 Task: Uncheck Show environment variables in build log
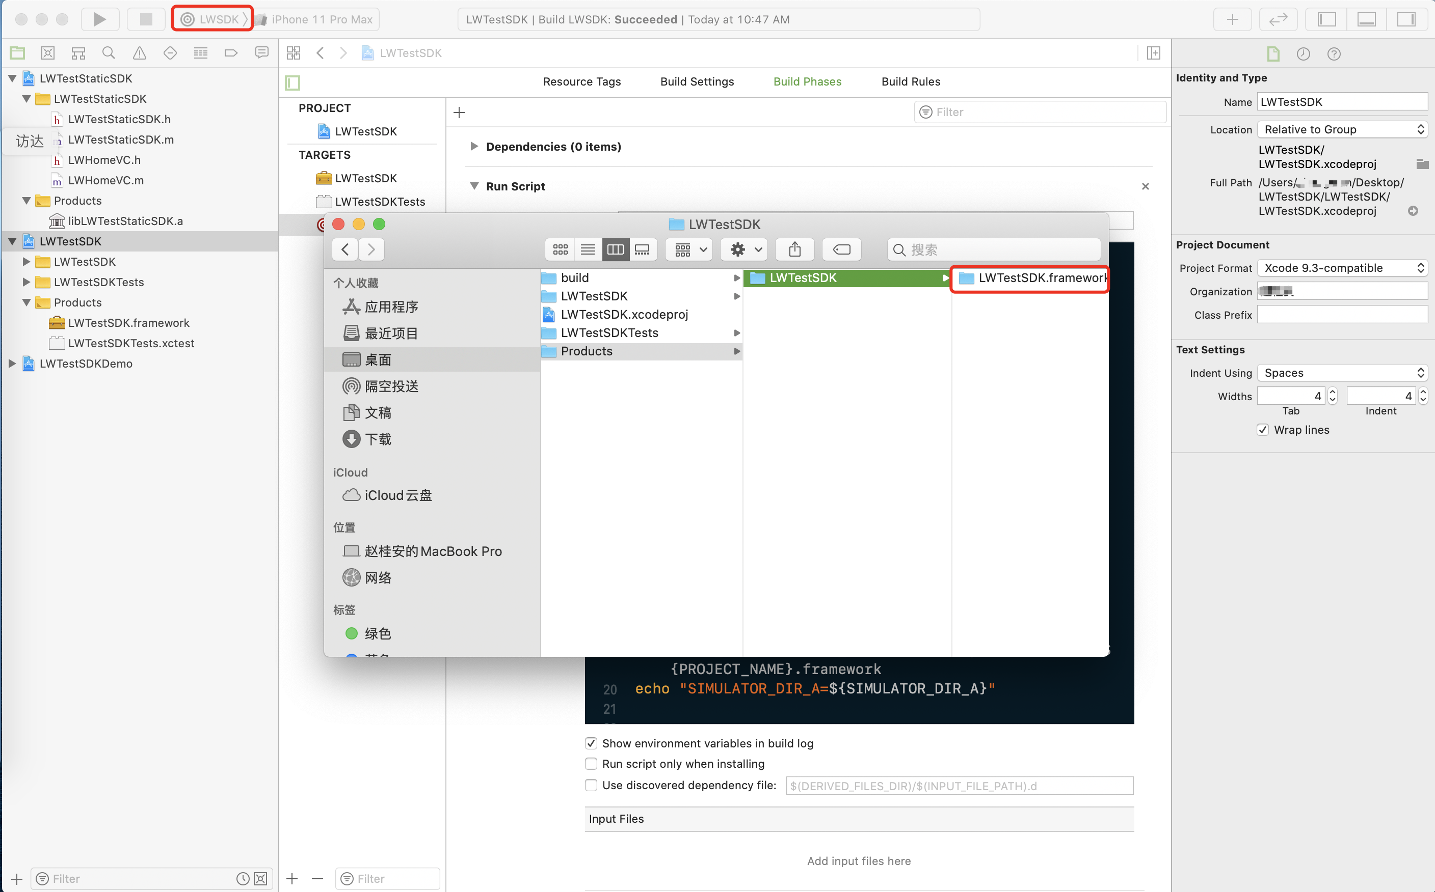tap(591, 743)
